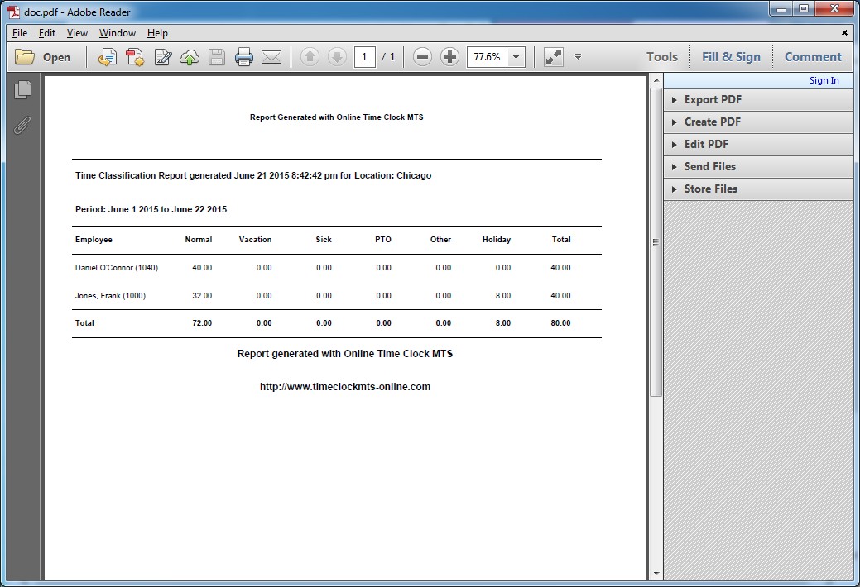Click the scrollbar down arrow
The width and height of the screenshot is (860, 587).
(656, 574)
